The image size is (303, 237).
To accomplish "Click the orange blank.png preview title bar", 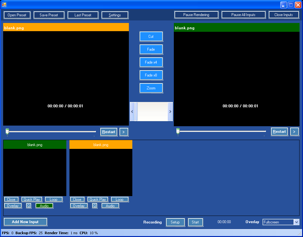I will 66,27.
